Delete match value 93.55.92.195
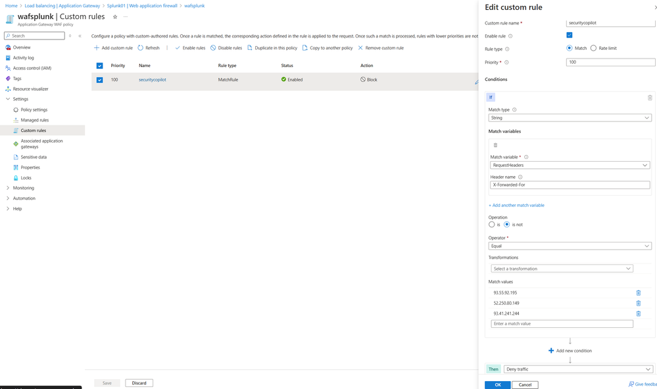Image resolution: width=657 pixels, height=389 pixels. pyautogui.click(x=639, y=292)
